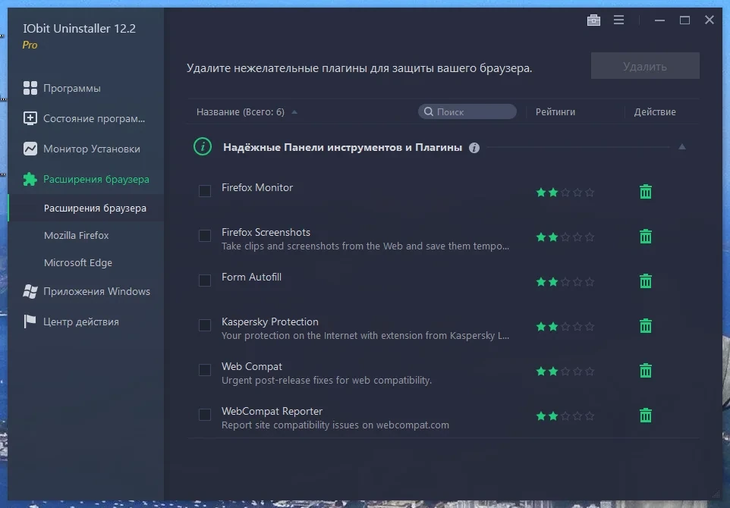Viewport: 730px width, 508px height.
Task: Click the star rating for Web Compat
Action: pyautogui.click(x=565, y=372)
